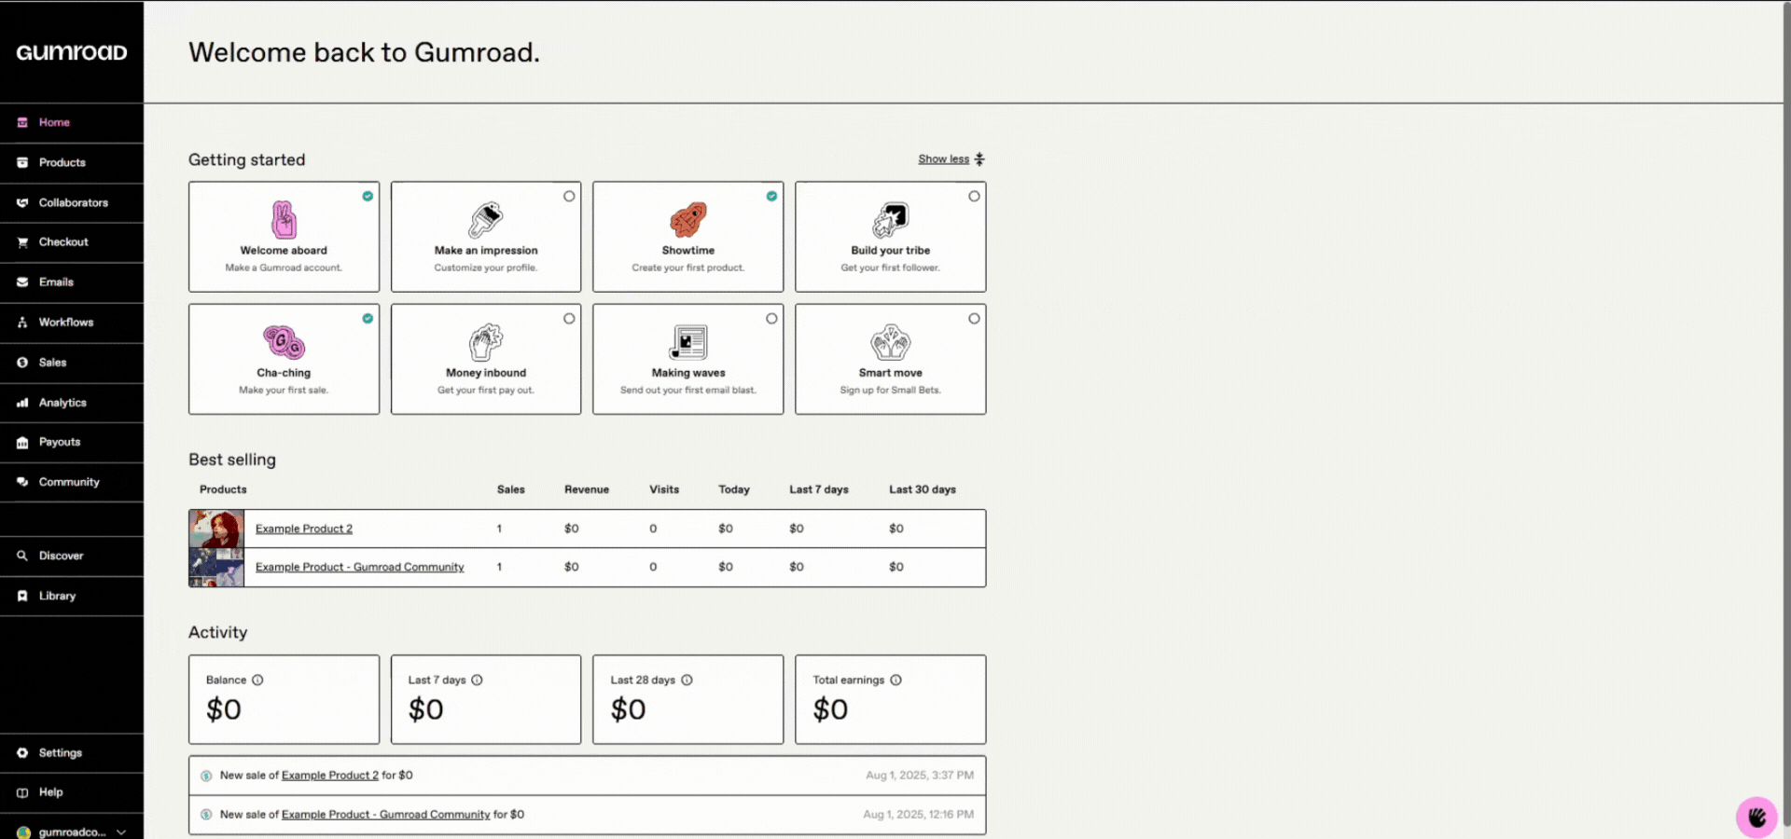Open the Example Product 2 link in Best selling

click(304, 529)
